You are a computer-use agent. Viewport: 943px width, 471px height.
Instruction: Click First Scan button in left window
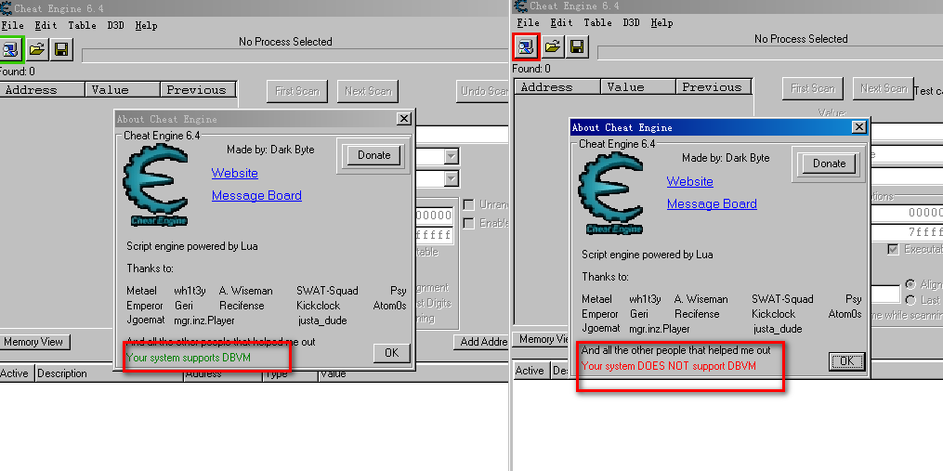[297, 91]
